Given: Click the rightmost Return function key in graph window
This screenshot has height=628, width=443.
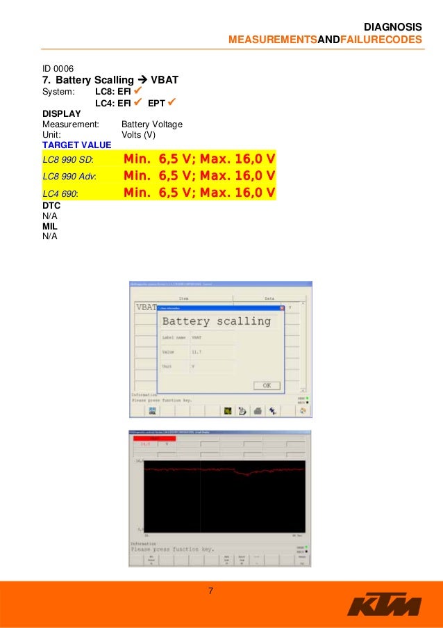Looking at the screenshot, I should [x=302, y=560].
